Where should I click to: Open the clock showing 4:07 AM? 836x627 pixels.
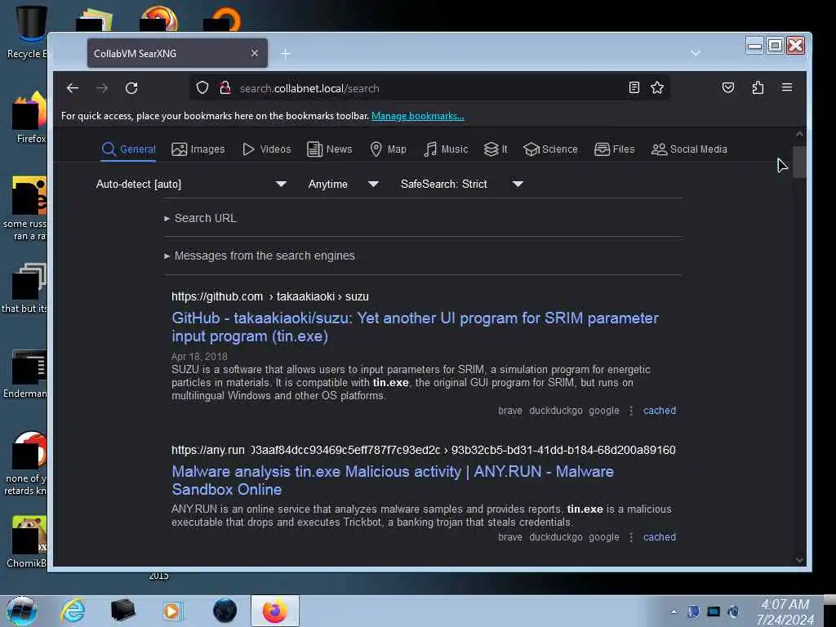[x=785, y=611]
